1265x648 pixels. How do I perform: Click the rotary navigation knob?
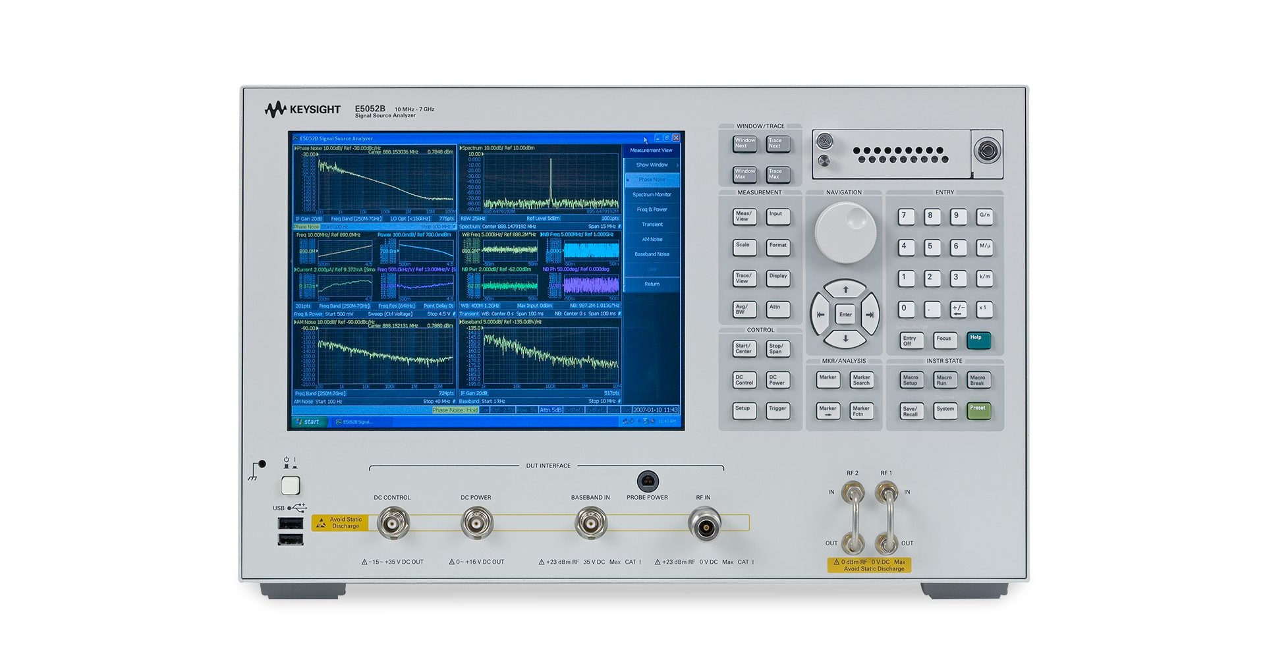pos(845,232)
